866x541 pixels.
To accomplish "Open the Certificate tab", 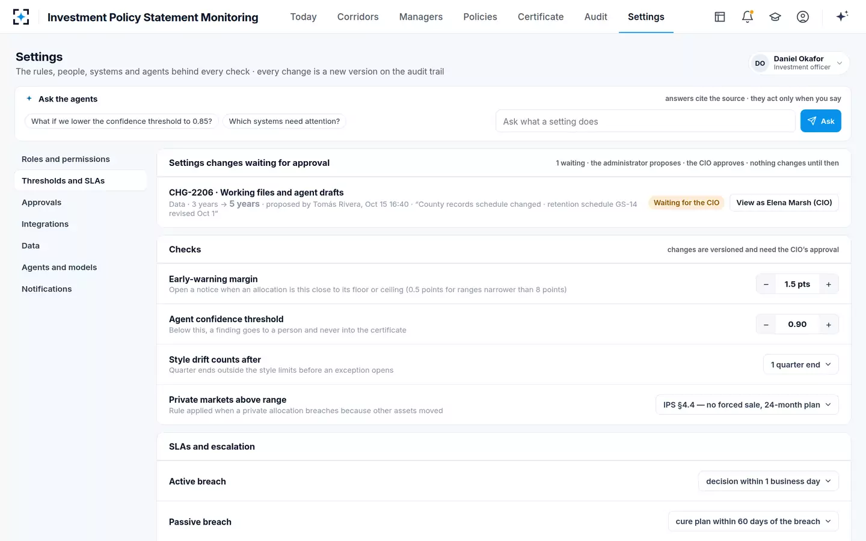I will pos(541,17).
